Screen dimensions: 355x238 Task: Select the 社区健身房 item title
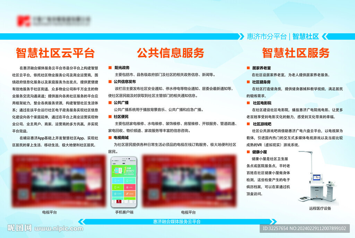[x=261, y=82]
